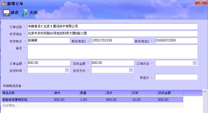Screen dimensions: 208x113
Task: Click the scrollbar up arrow in product table
Action: click(205, 92)
